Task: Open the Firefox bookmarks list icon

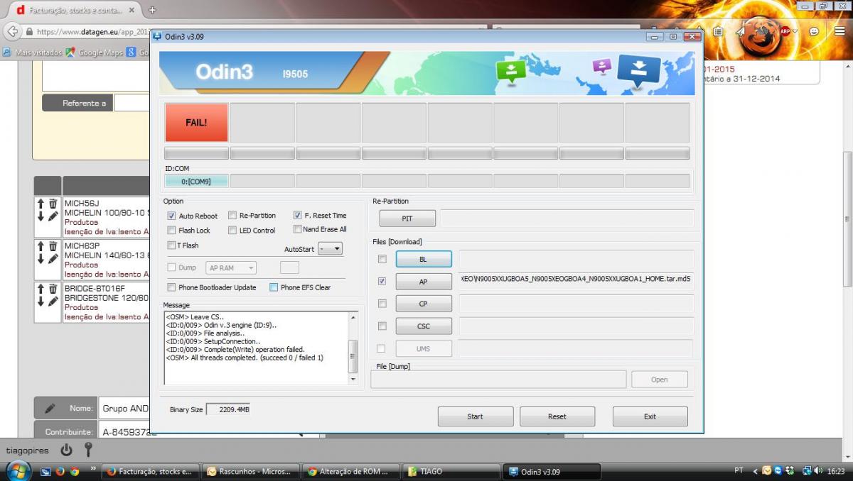Action: pyautogui.click(x=719, y=31)
